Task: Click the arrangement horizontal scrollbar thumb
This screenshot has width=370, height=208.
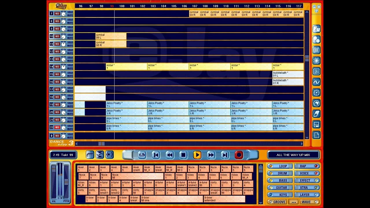Action: (x=101, y=144)
